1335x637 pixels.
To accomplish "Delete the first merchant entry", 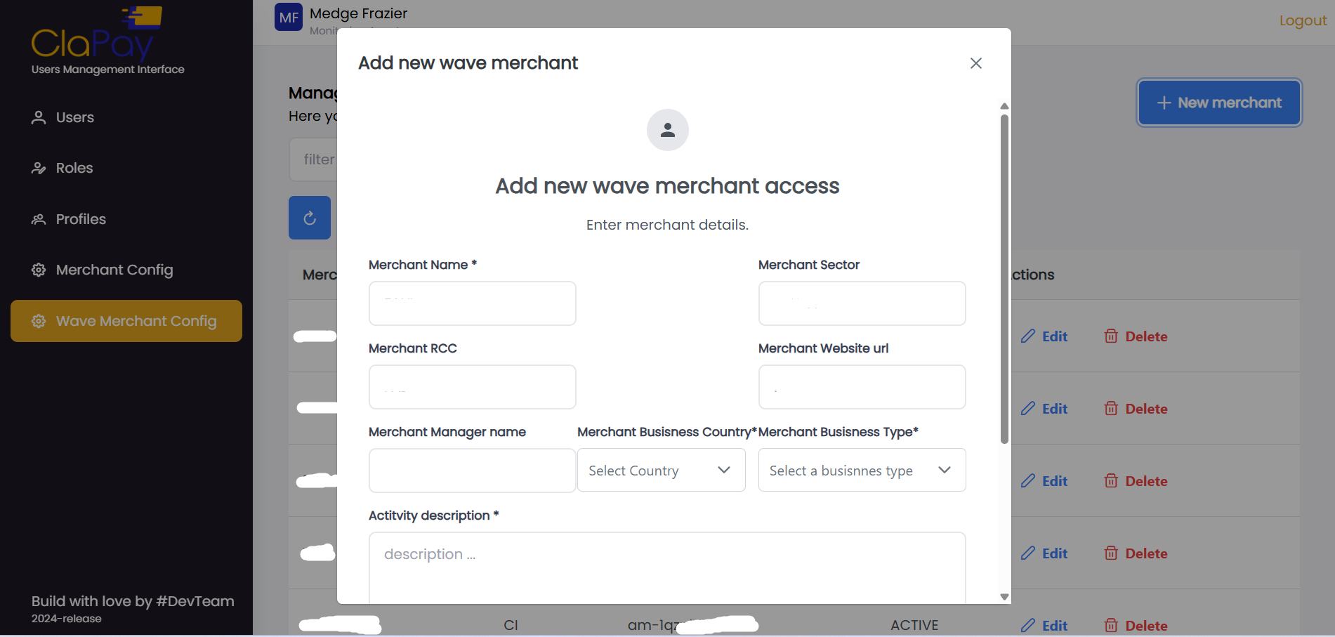I will 1136,336.
